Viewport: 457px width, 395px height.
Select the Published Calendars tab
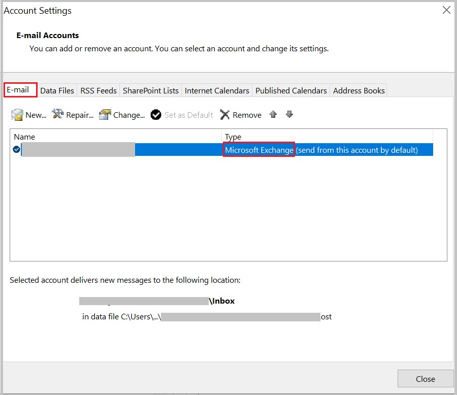[291, 91]
